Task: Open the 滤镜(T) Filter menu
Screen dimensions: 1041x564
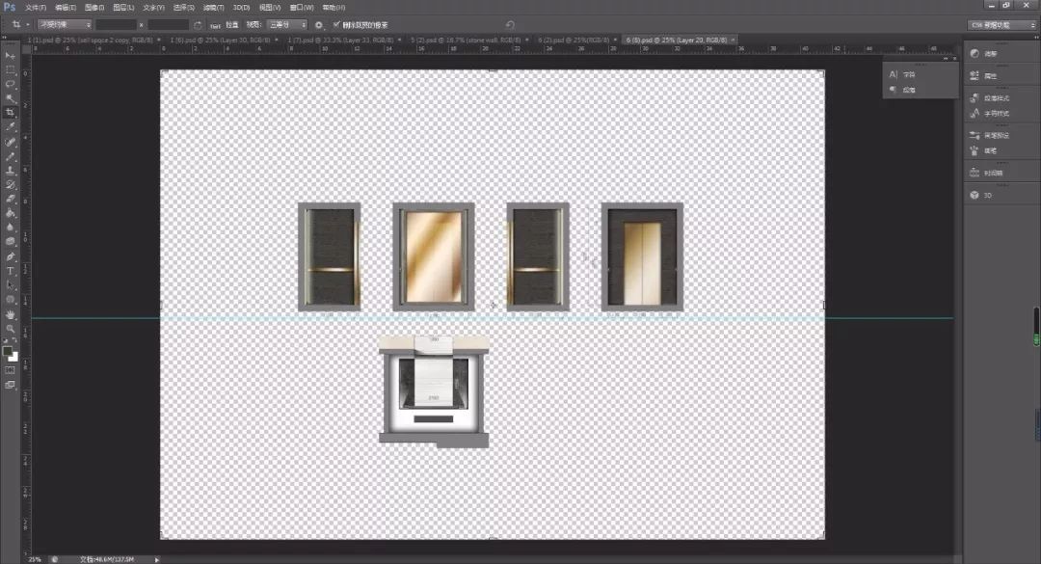Action: tap(213, 8)
